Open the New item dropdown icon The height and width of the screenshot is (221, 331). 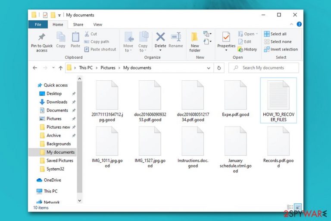point(207,34)
